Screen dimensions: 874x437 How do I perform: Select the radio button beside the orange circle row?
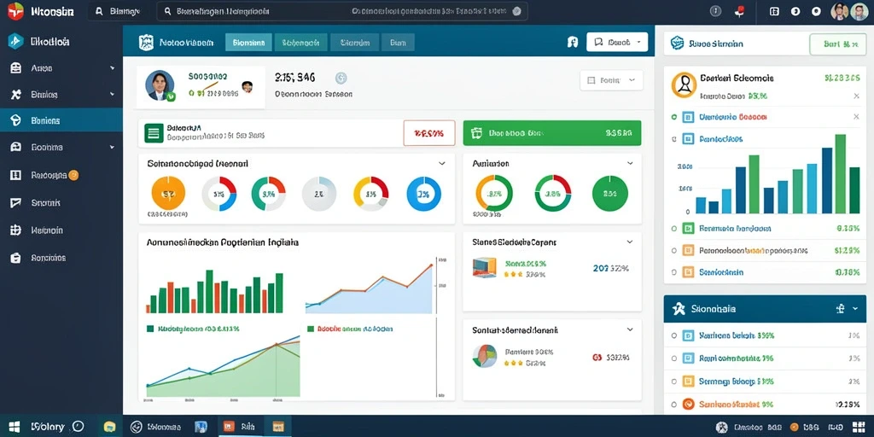(674, 404)
